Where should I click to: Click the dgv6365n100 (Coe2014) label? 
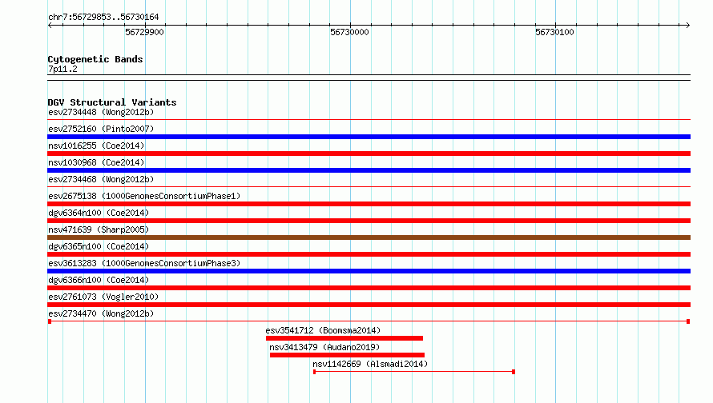(x=99, y=246)
